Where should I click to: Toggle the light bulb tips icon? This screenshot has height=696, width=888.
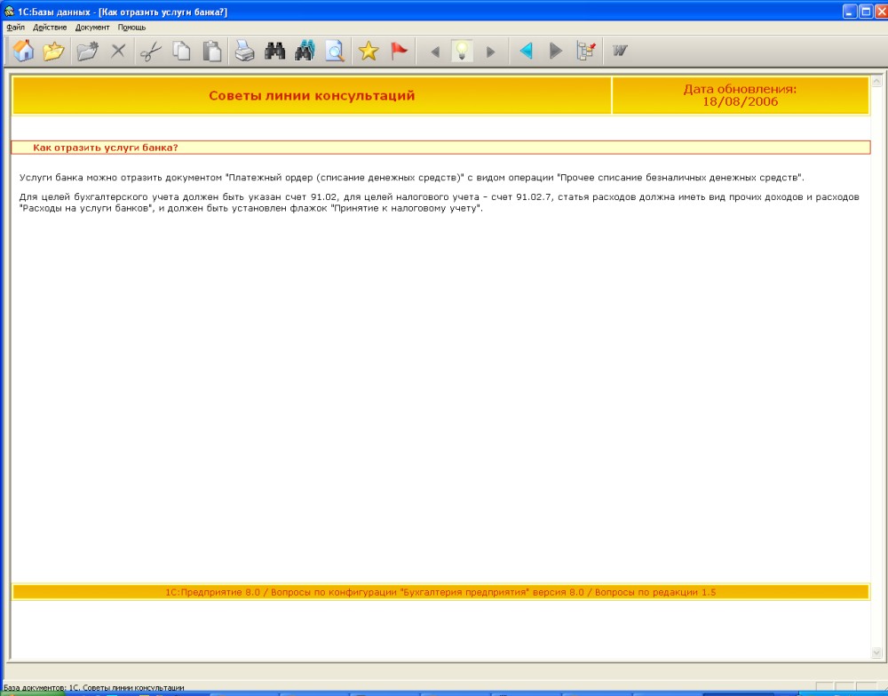click(462, 52)
